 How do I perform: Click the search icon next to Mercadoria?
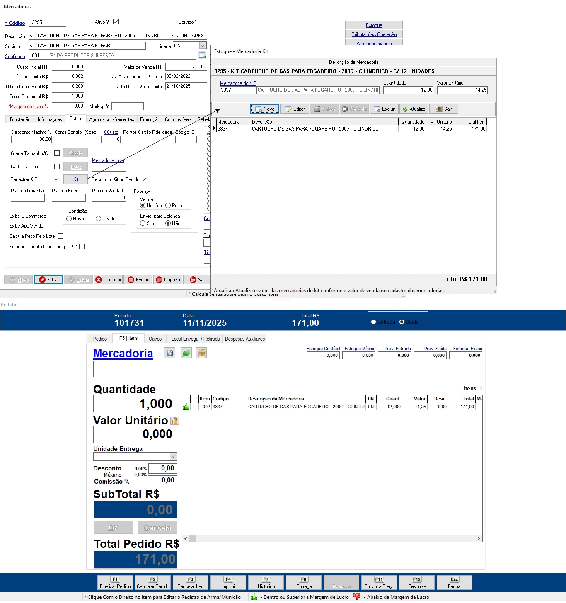[x=170, y=353]
